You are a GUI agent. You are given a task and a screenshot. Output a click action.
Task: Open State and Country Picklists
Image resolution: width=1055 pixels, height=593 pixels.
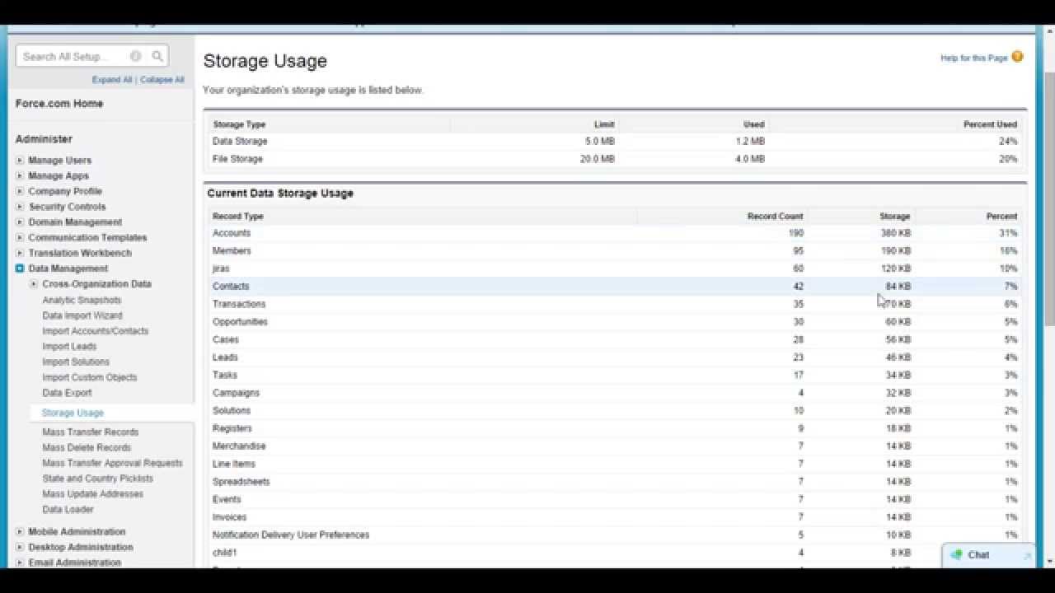click(97, 479)
